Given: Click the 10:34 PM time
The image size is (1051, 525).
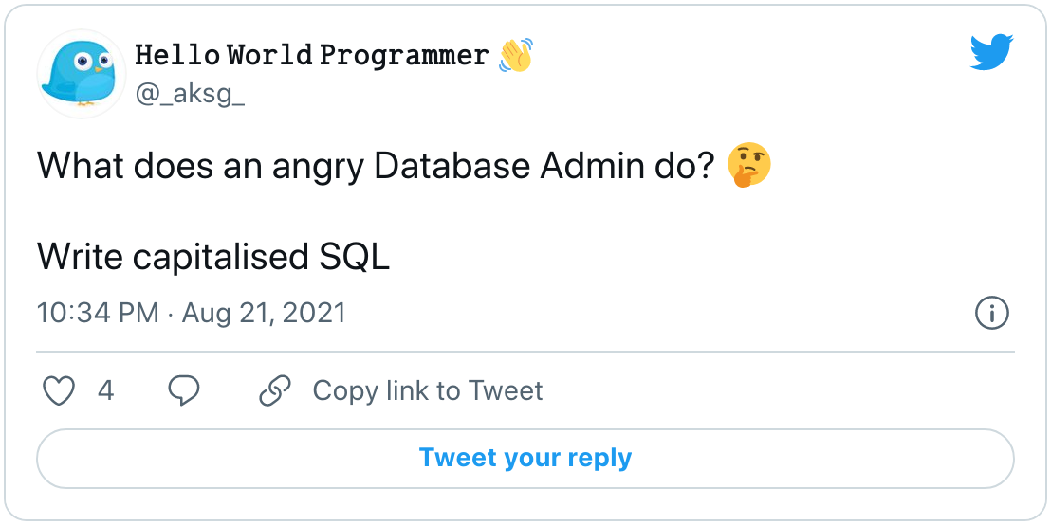Looking at the screenshot, I should pyautogui.click(x=98, y=313).
